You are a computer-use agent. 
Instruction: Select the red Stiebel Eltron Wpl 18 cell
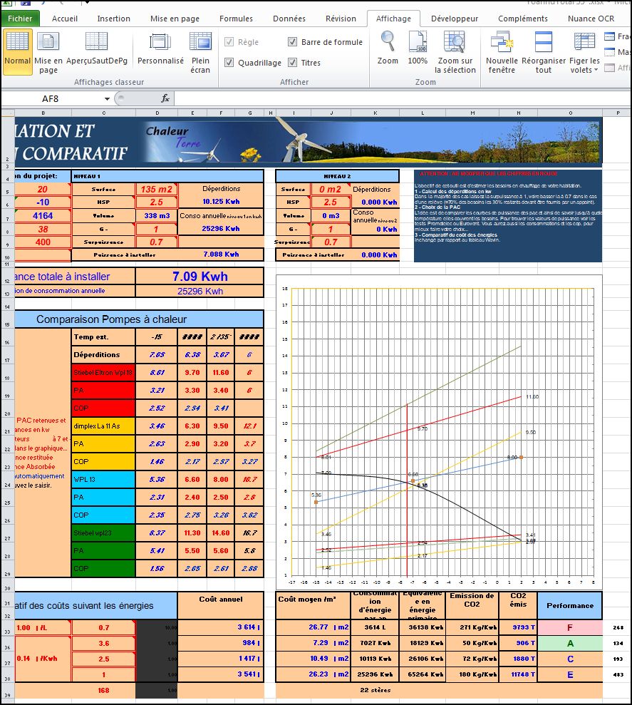click(x=103, y=373)
